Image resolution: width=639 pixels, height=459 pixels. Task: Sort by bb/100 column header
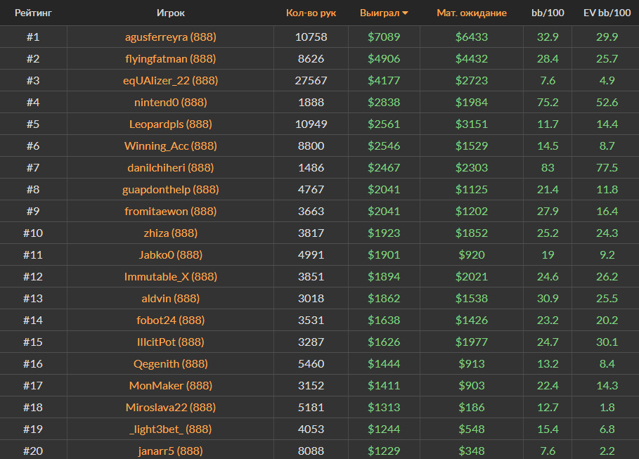pos(547,13)
